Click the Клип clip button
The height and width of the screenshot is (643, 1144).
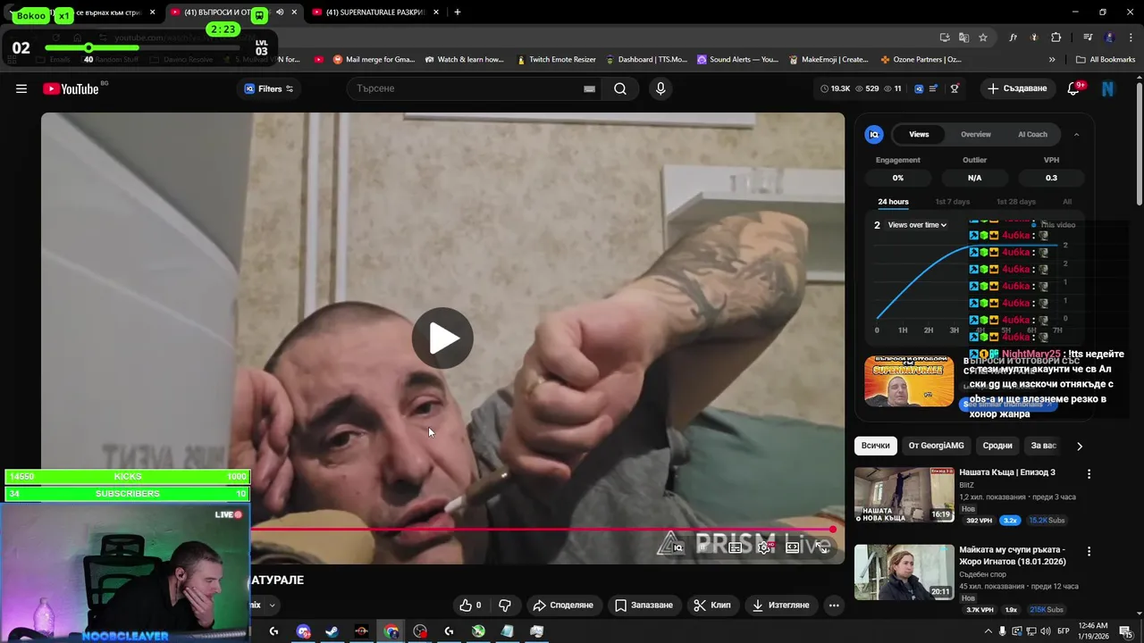tap(712, 605)
